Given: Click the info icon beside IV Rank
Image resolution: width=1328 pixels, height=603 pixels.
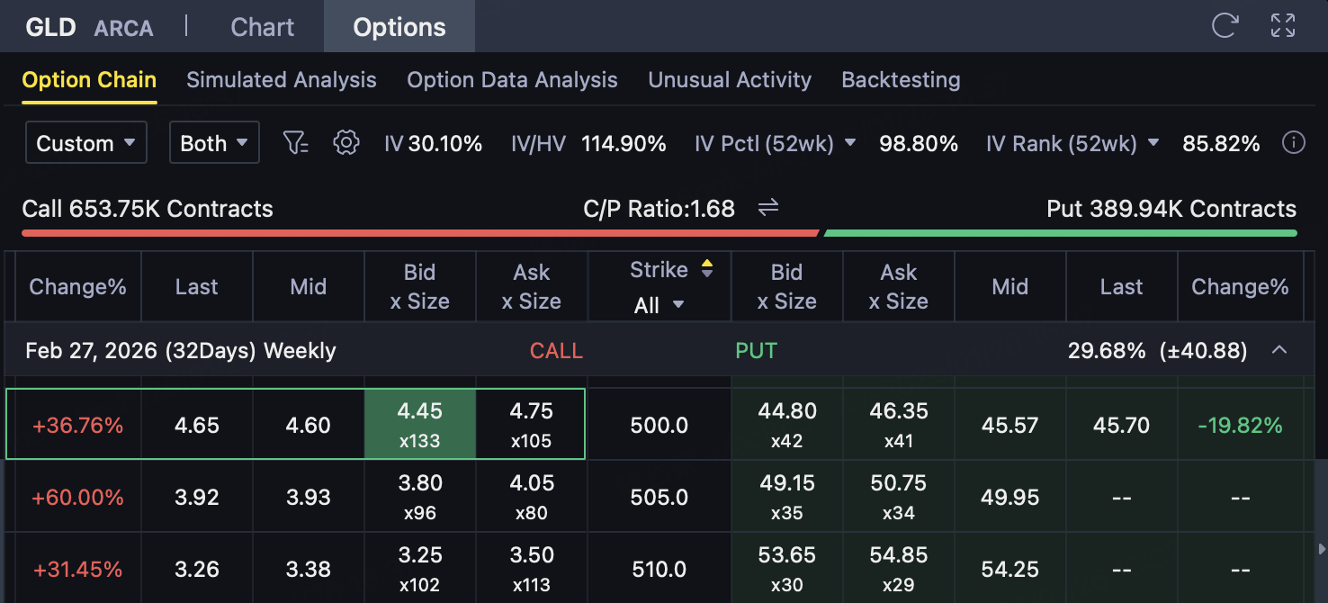Looking at the screenshot, I should pos(1294,143).
